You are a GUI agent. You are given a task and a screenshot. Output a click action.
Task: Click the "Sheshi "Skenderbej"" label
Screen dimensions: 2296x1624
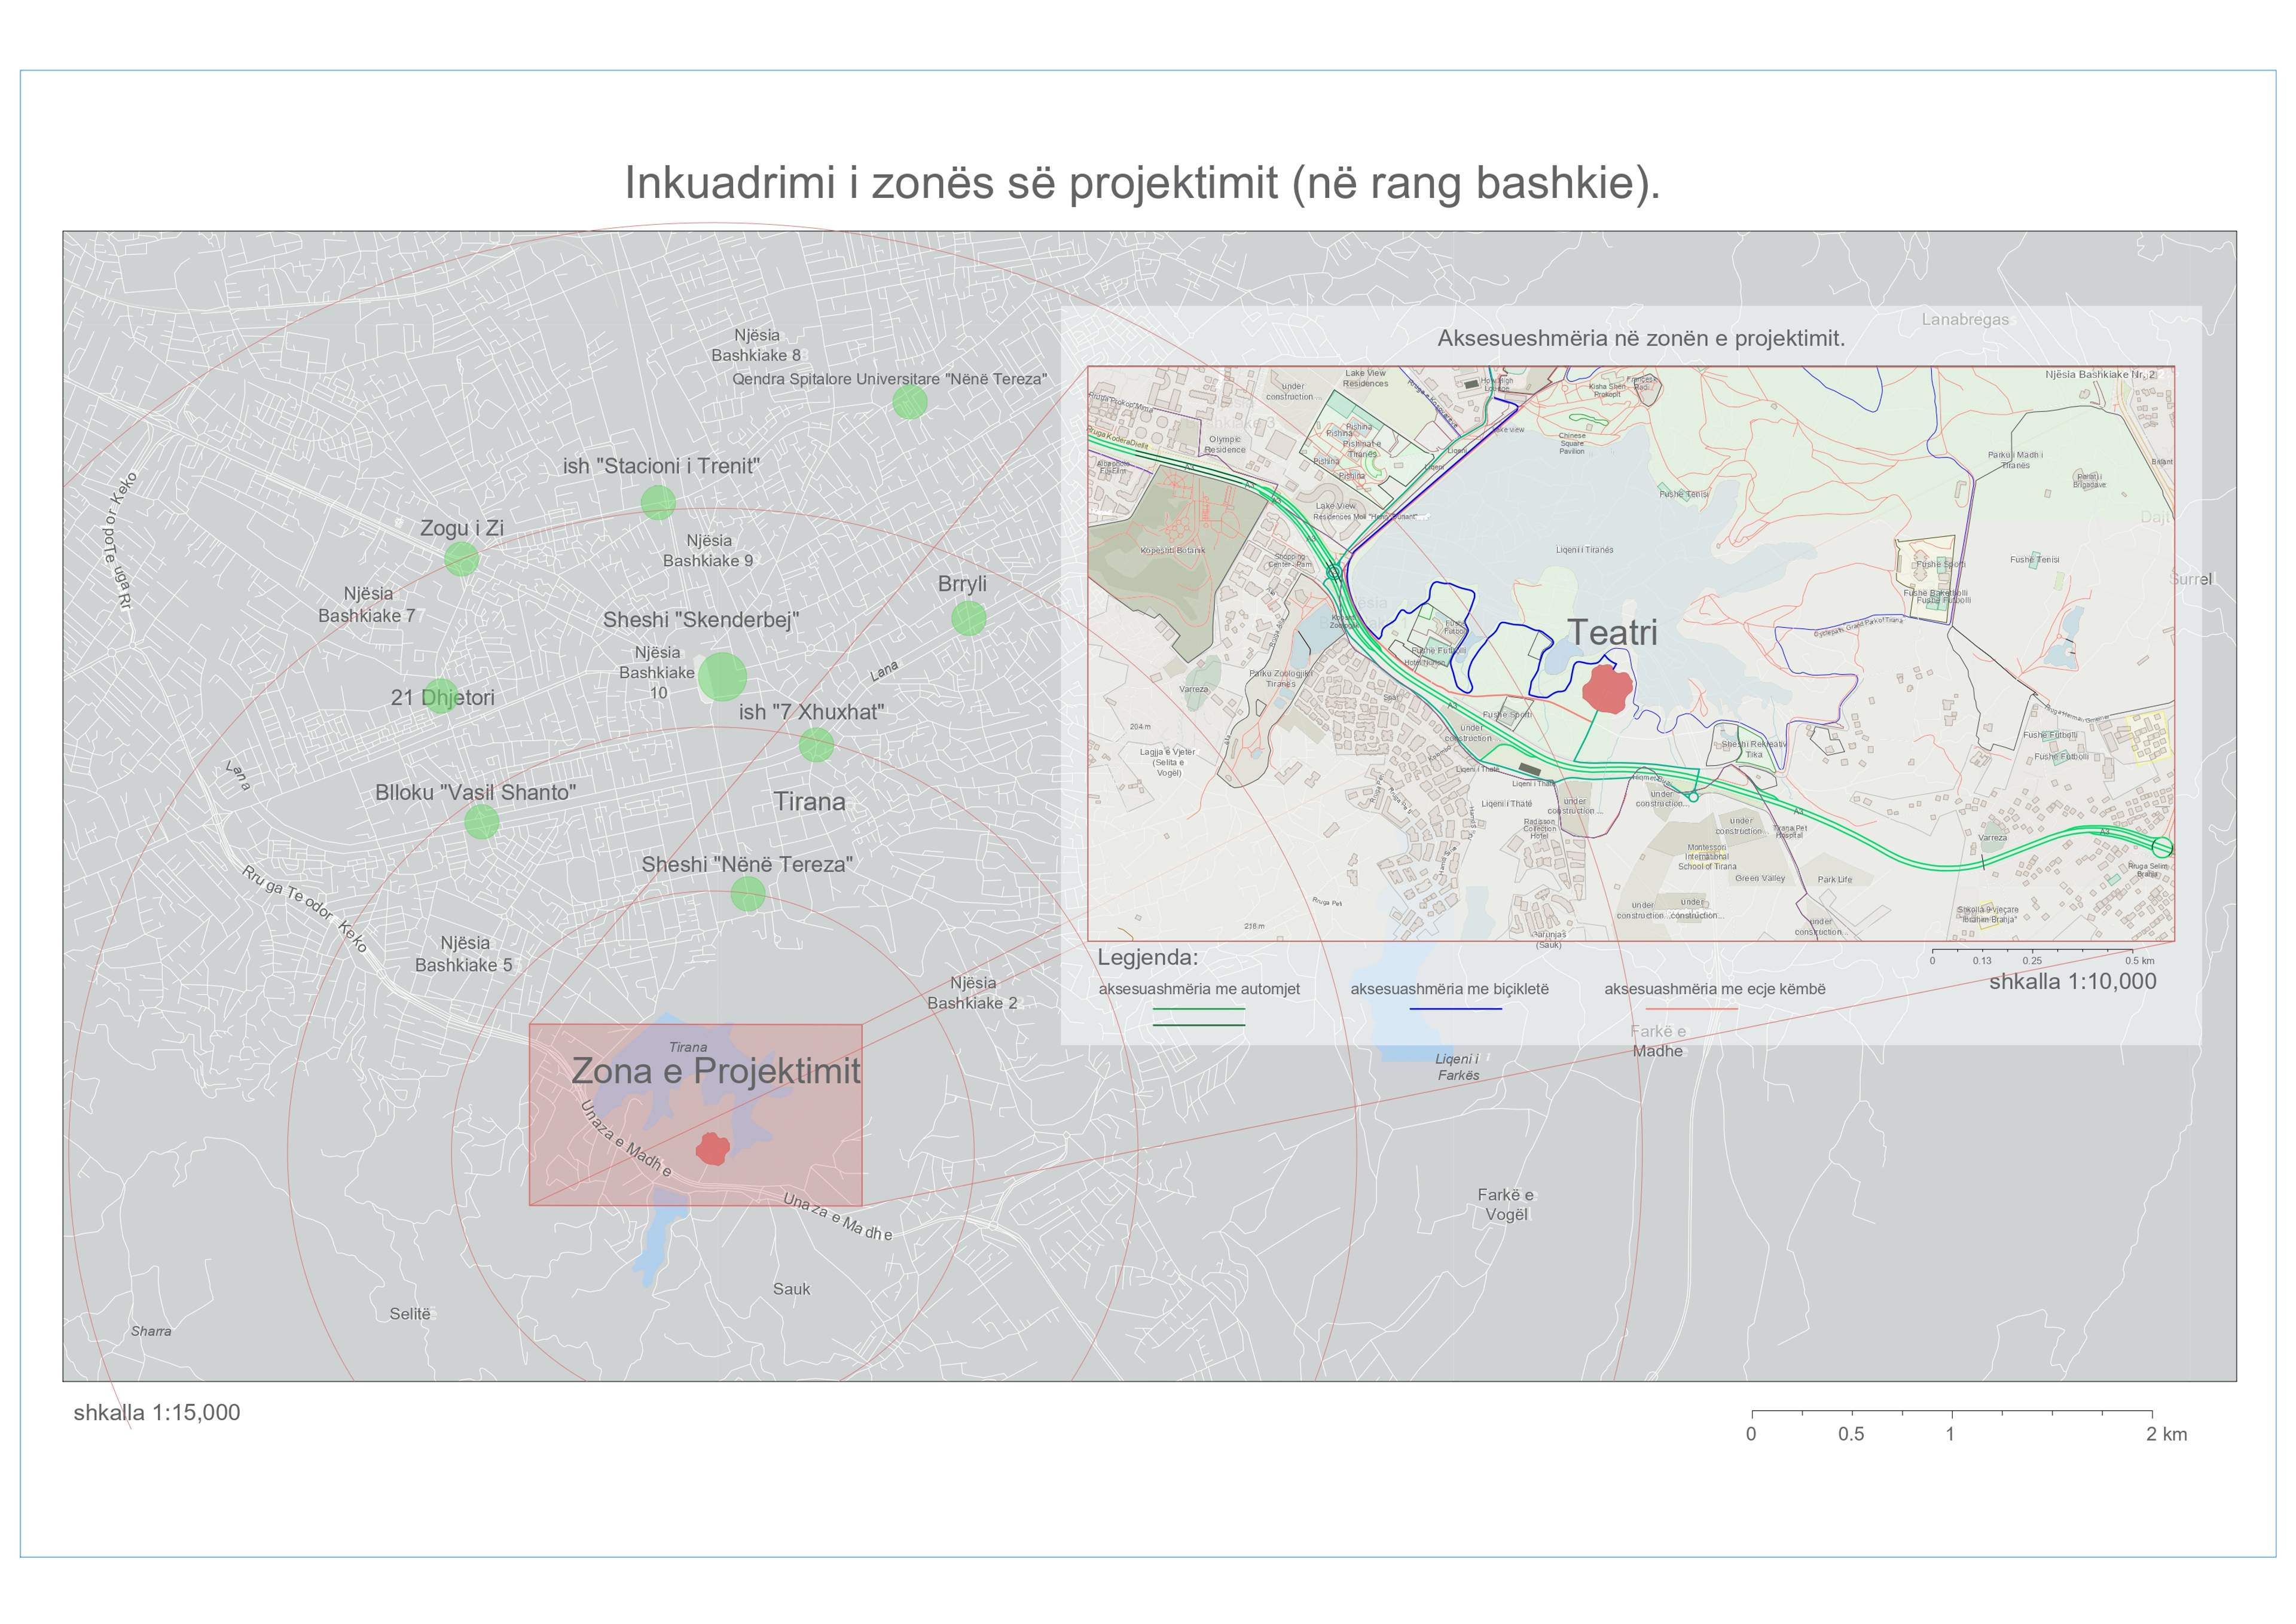point(701,620)
